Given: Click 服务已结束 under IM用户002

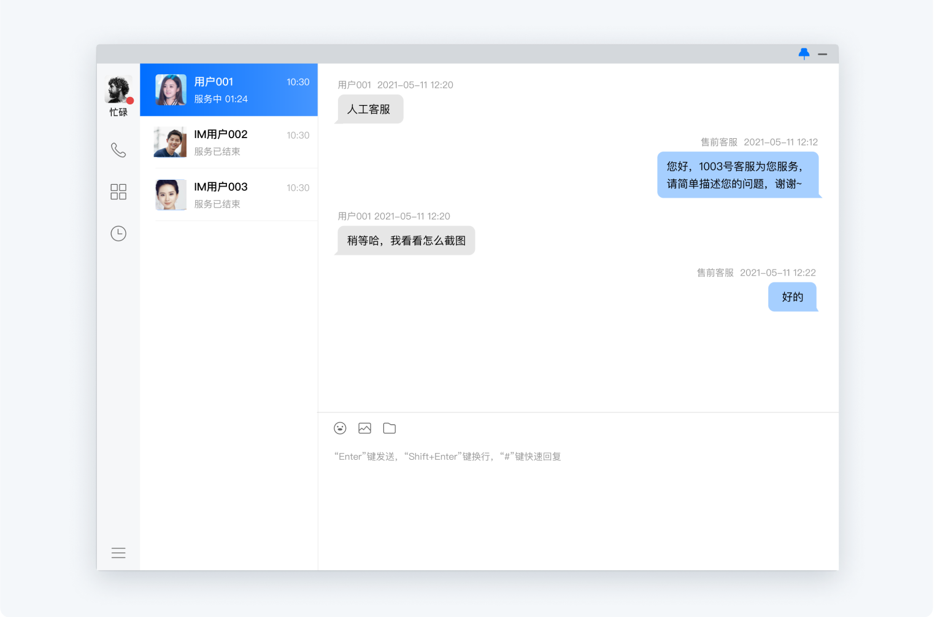Looking at the screenshot, I should [217, 152].
